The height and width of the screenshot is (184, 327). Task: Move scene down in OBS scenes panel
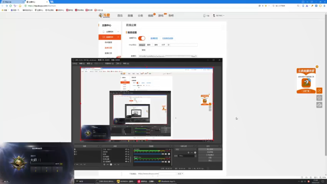pyautogui.click(x=85, y=164)
